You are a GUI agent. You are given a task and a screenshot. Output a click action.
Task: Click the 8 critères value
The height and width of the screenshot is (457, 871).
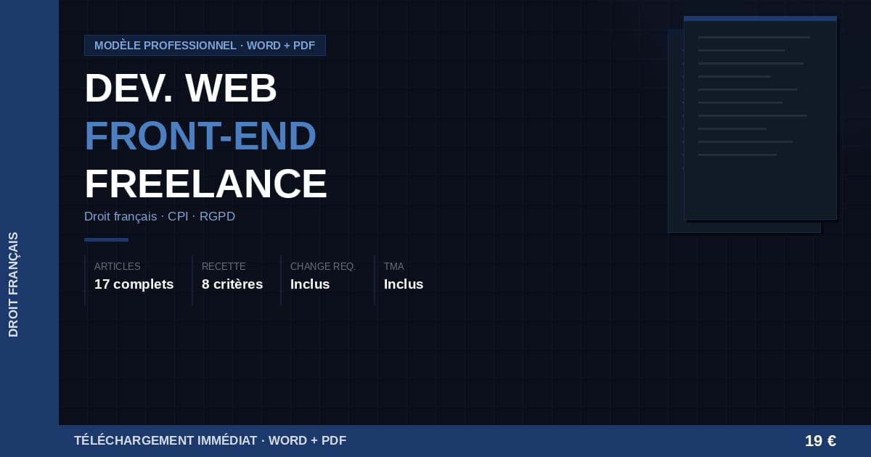(232, 284)
